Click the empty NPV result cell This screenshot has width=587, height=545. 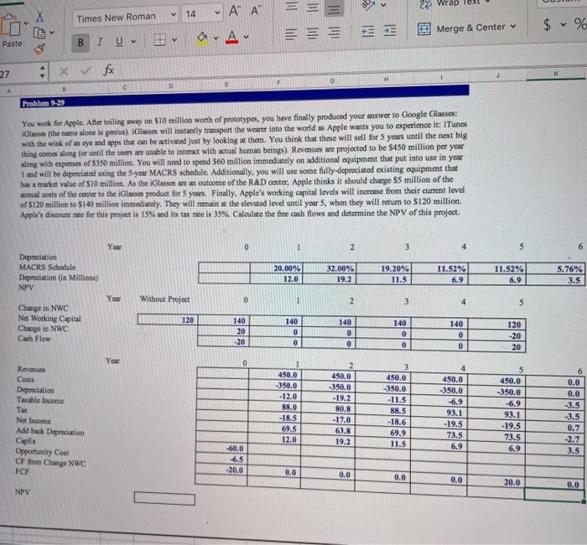click(164, 498)
